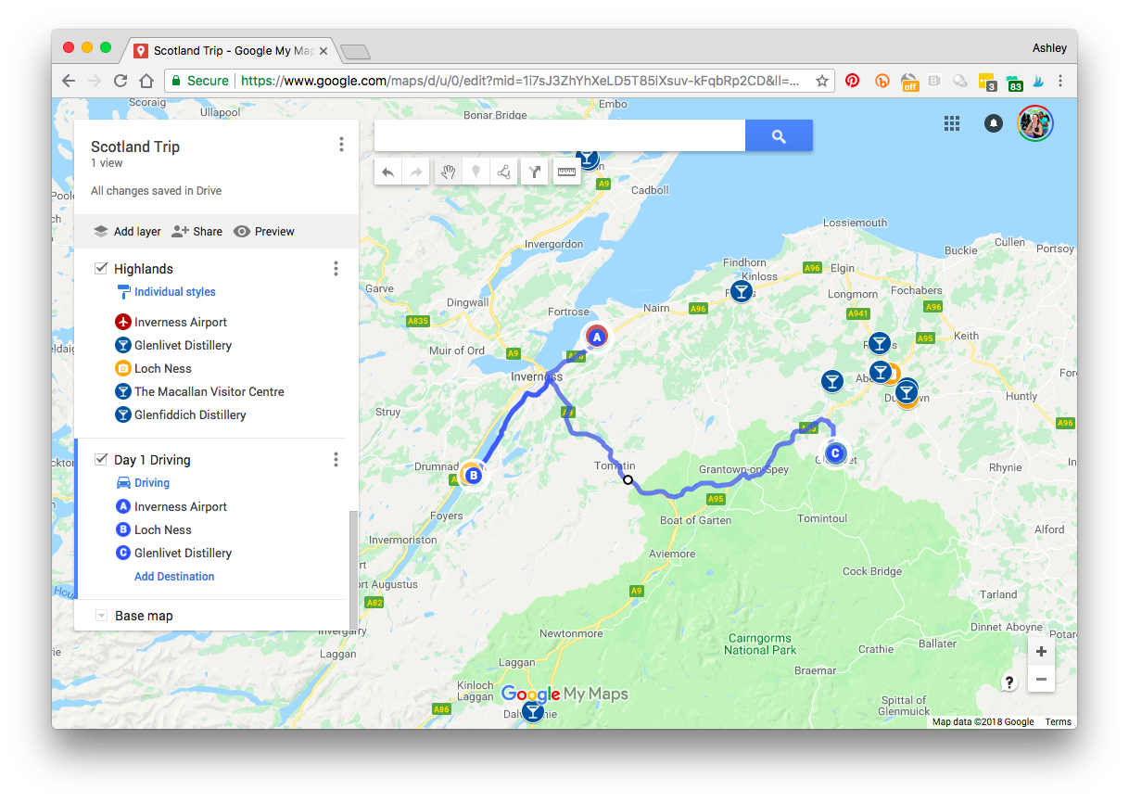Click the address bar URL
The width and height of the screenshot is (1129, 803).
pyautogui.click(x=519, y=81)
